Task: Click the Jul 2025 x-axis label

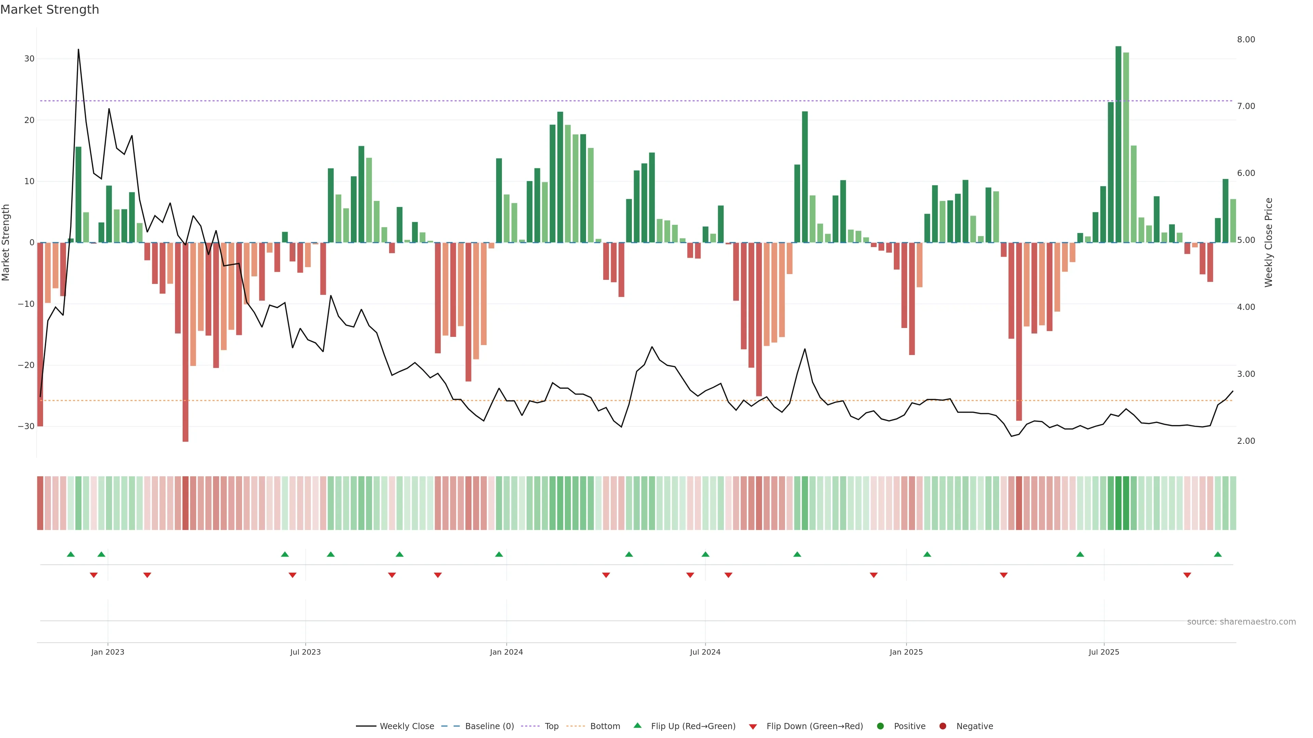Action: 1103,652
